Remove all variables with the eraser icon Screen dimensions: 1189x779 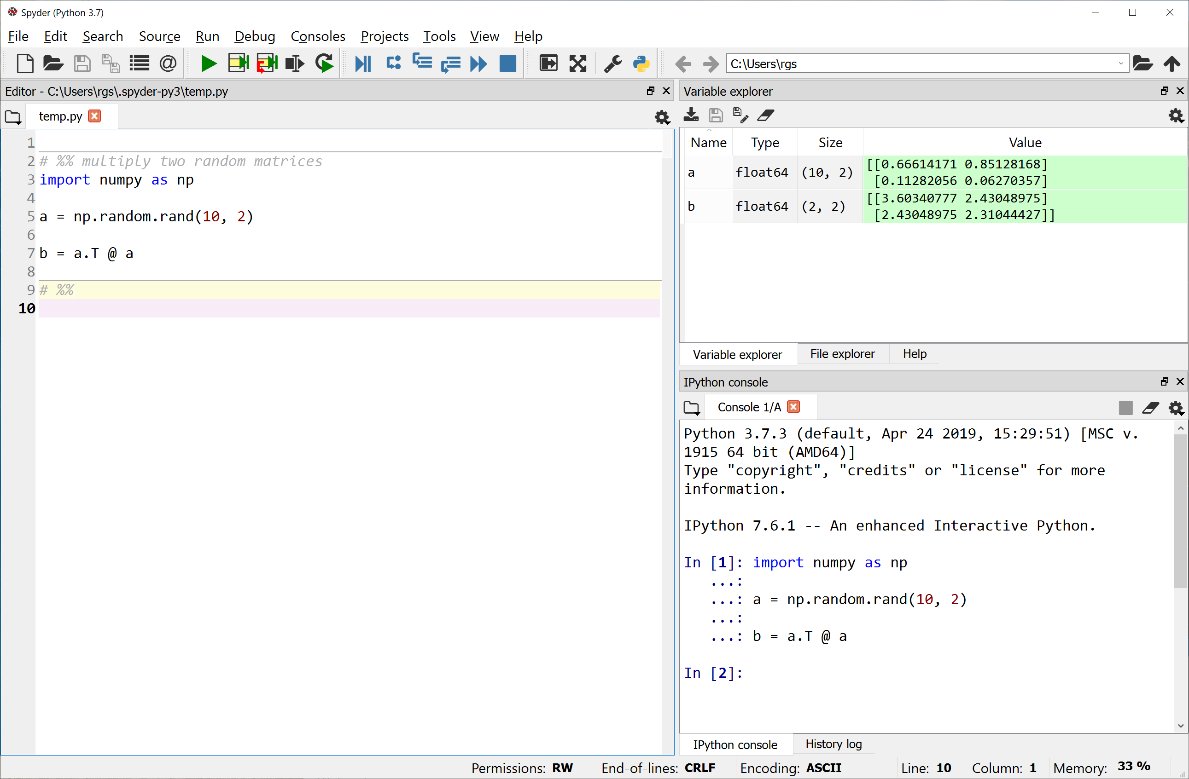click(x=766, y=115)
